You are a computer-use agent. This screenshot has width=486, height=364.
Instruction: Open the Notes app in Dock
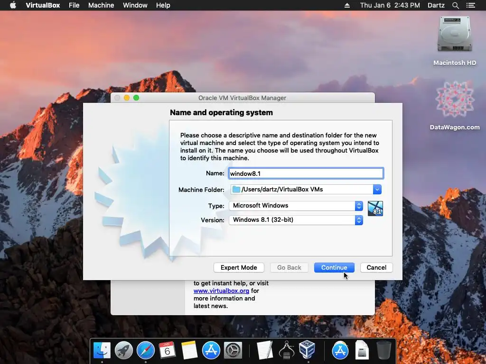pos(189,350)
